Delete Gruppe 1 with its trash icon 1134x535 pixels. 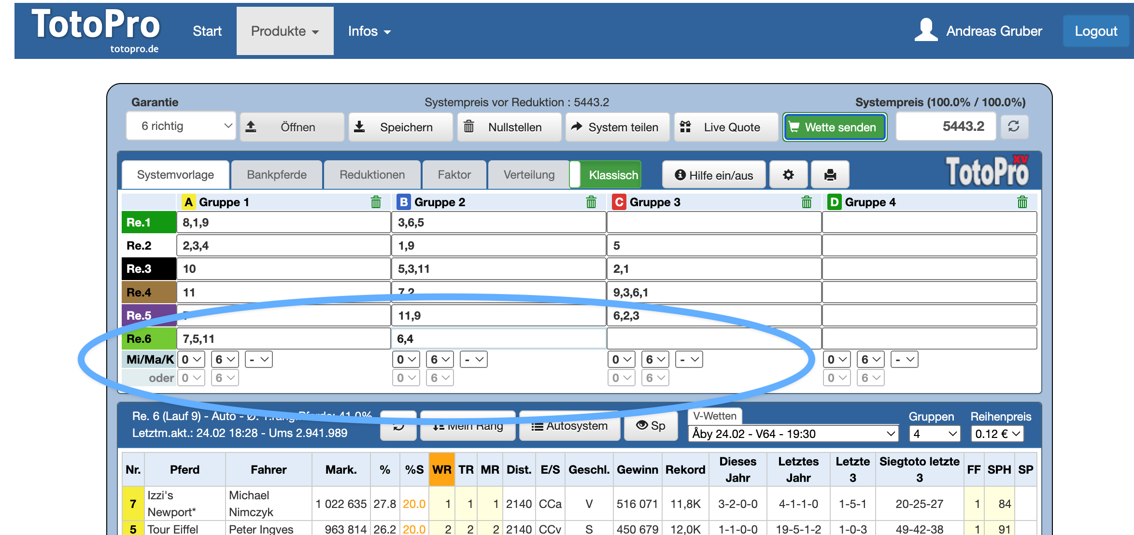click(x=376, y=202)
